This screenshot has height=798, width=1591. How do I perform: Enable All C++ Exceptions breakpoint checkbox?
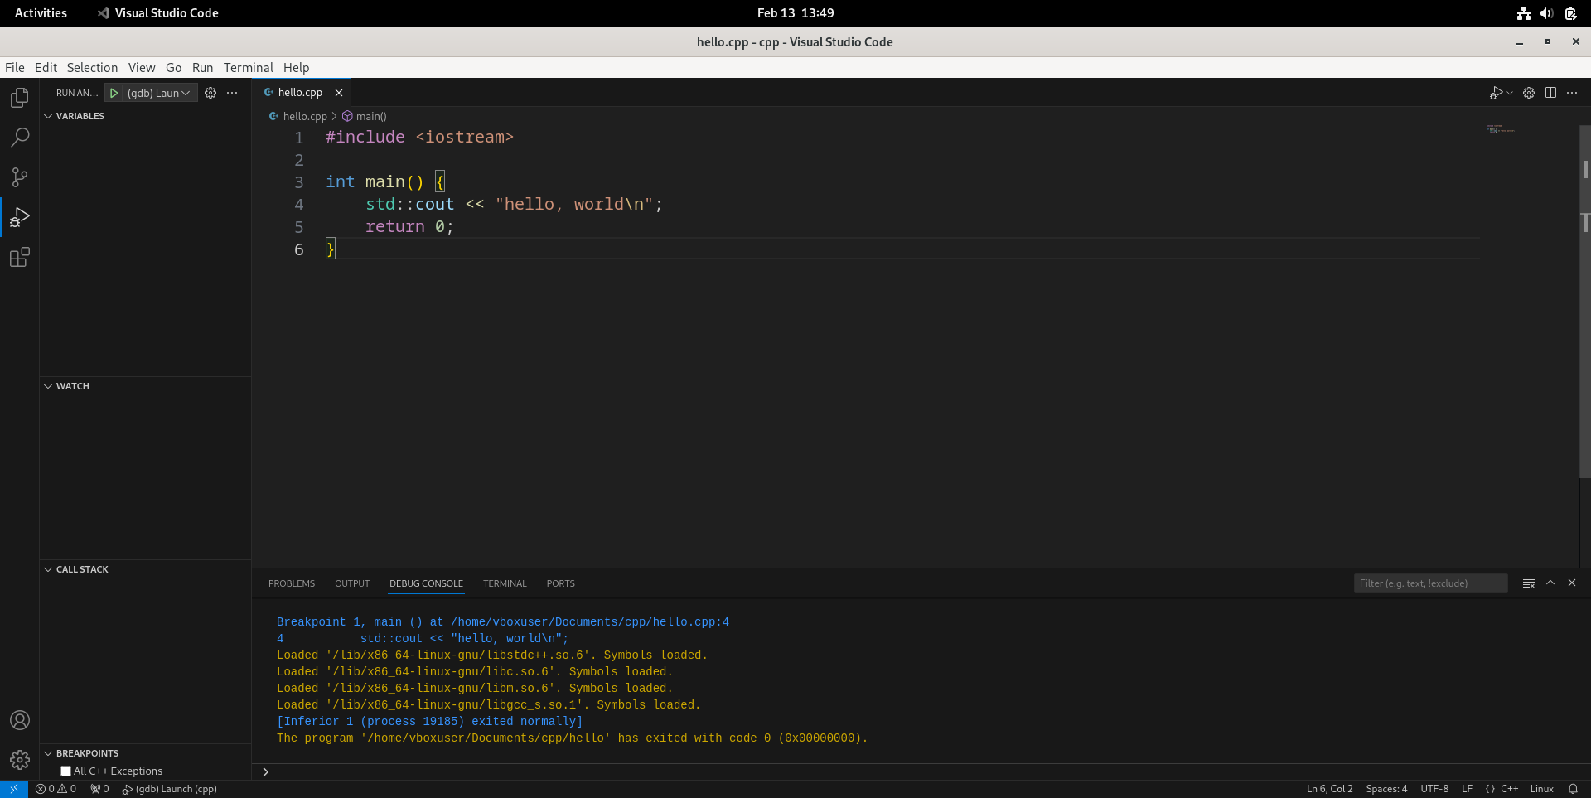pos(66,771)
